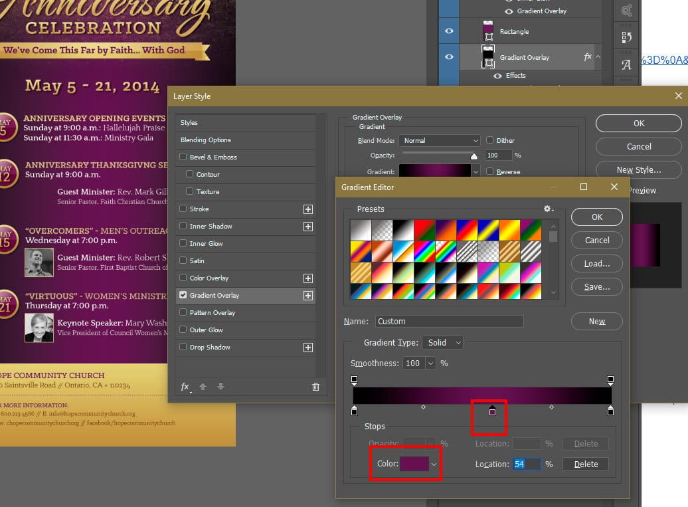Enable the Dither checkbox
The height and width of the screenshot is (507, 688).
(489, 140)
